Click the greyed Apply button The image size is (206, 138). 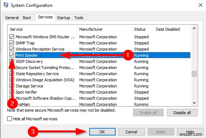161,132
